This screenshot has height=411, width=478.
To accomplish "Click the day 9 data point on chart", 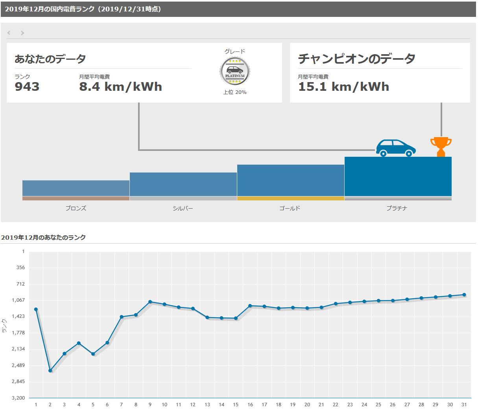I will (x=150, y=302).
